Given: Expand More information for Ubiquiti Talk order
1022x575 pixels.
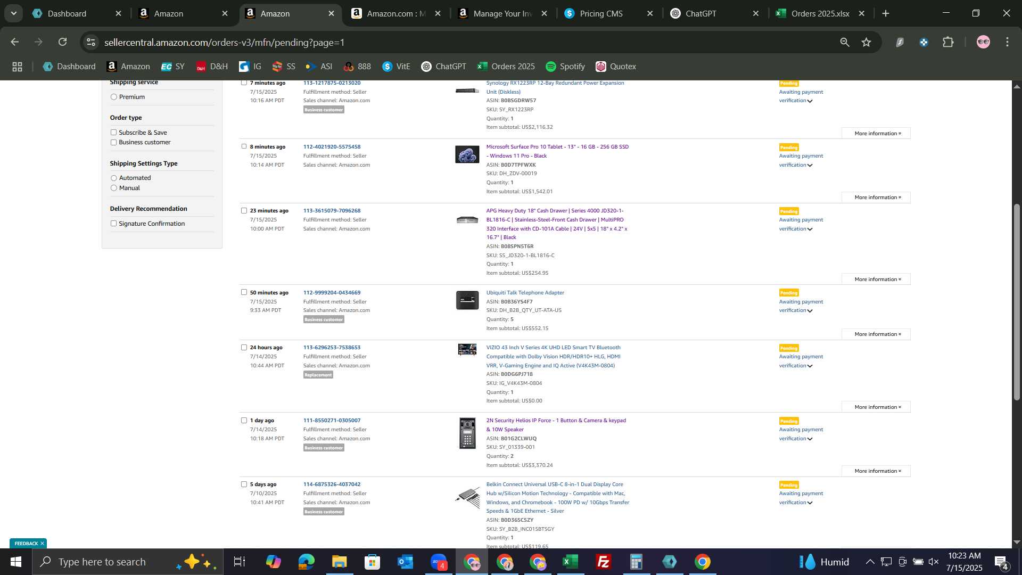Looking at the screenshot, I should [x=876, y=334].
